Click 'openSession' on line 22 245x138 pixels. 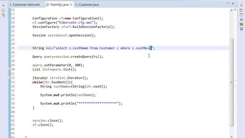(79, 35)
